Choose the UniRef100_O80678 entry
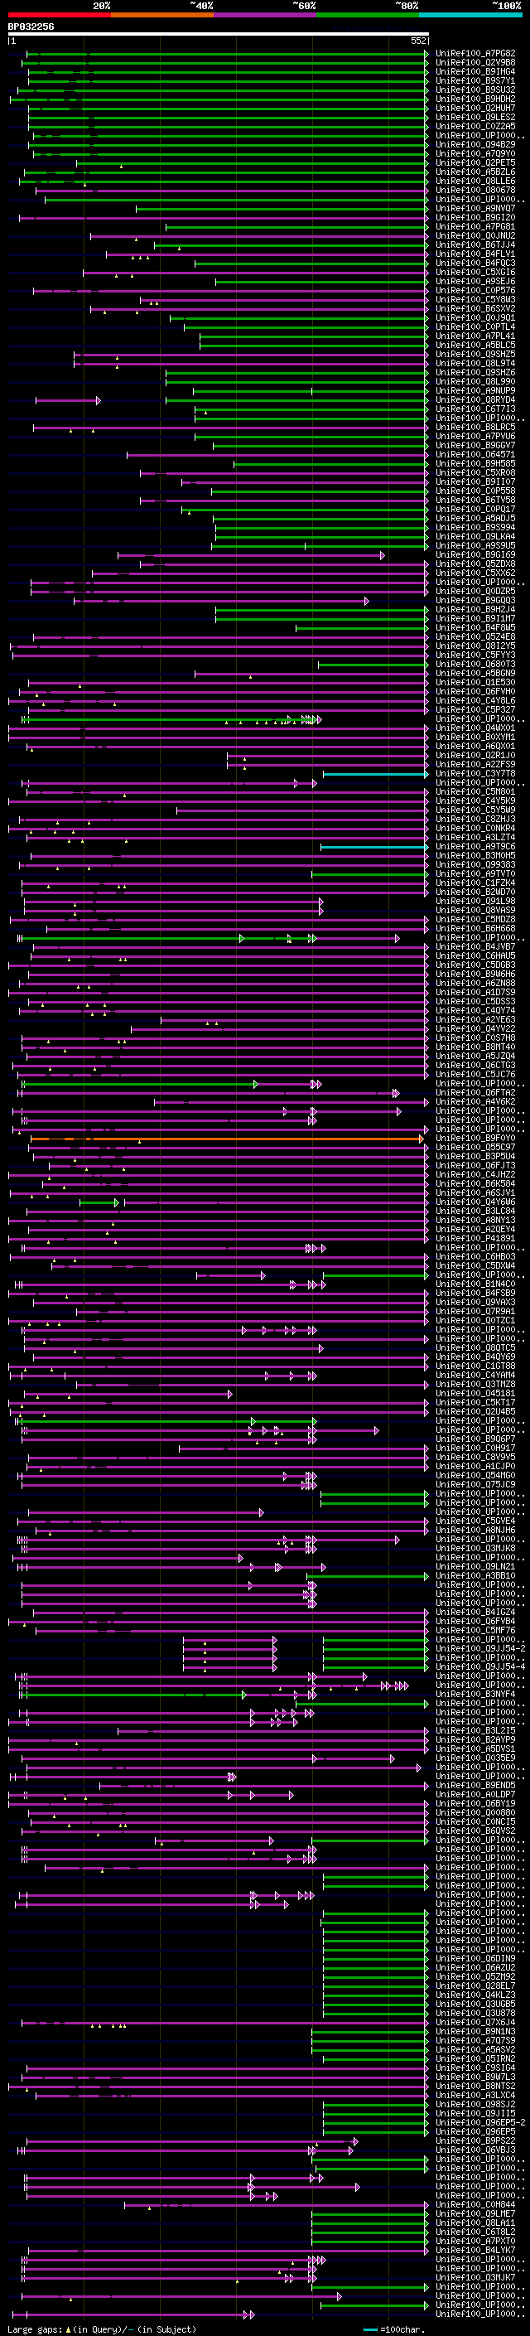Screen dimensions: 530x2336 coord(475,191)
